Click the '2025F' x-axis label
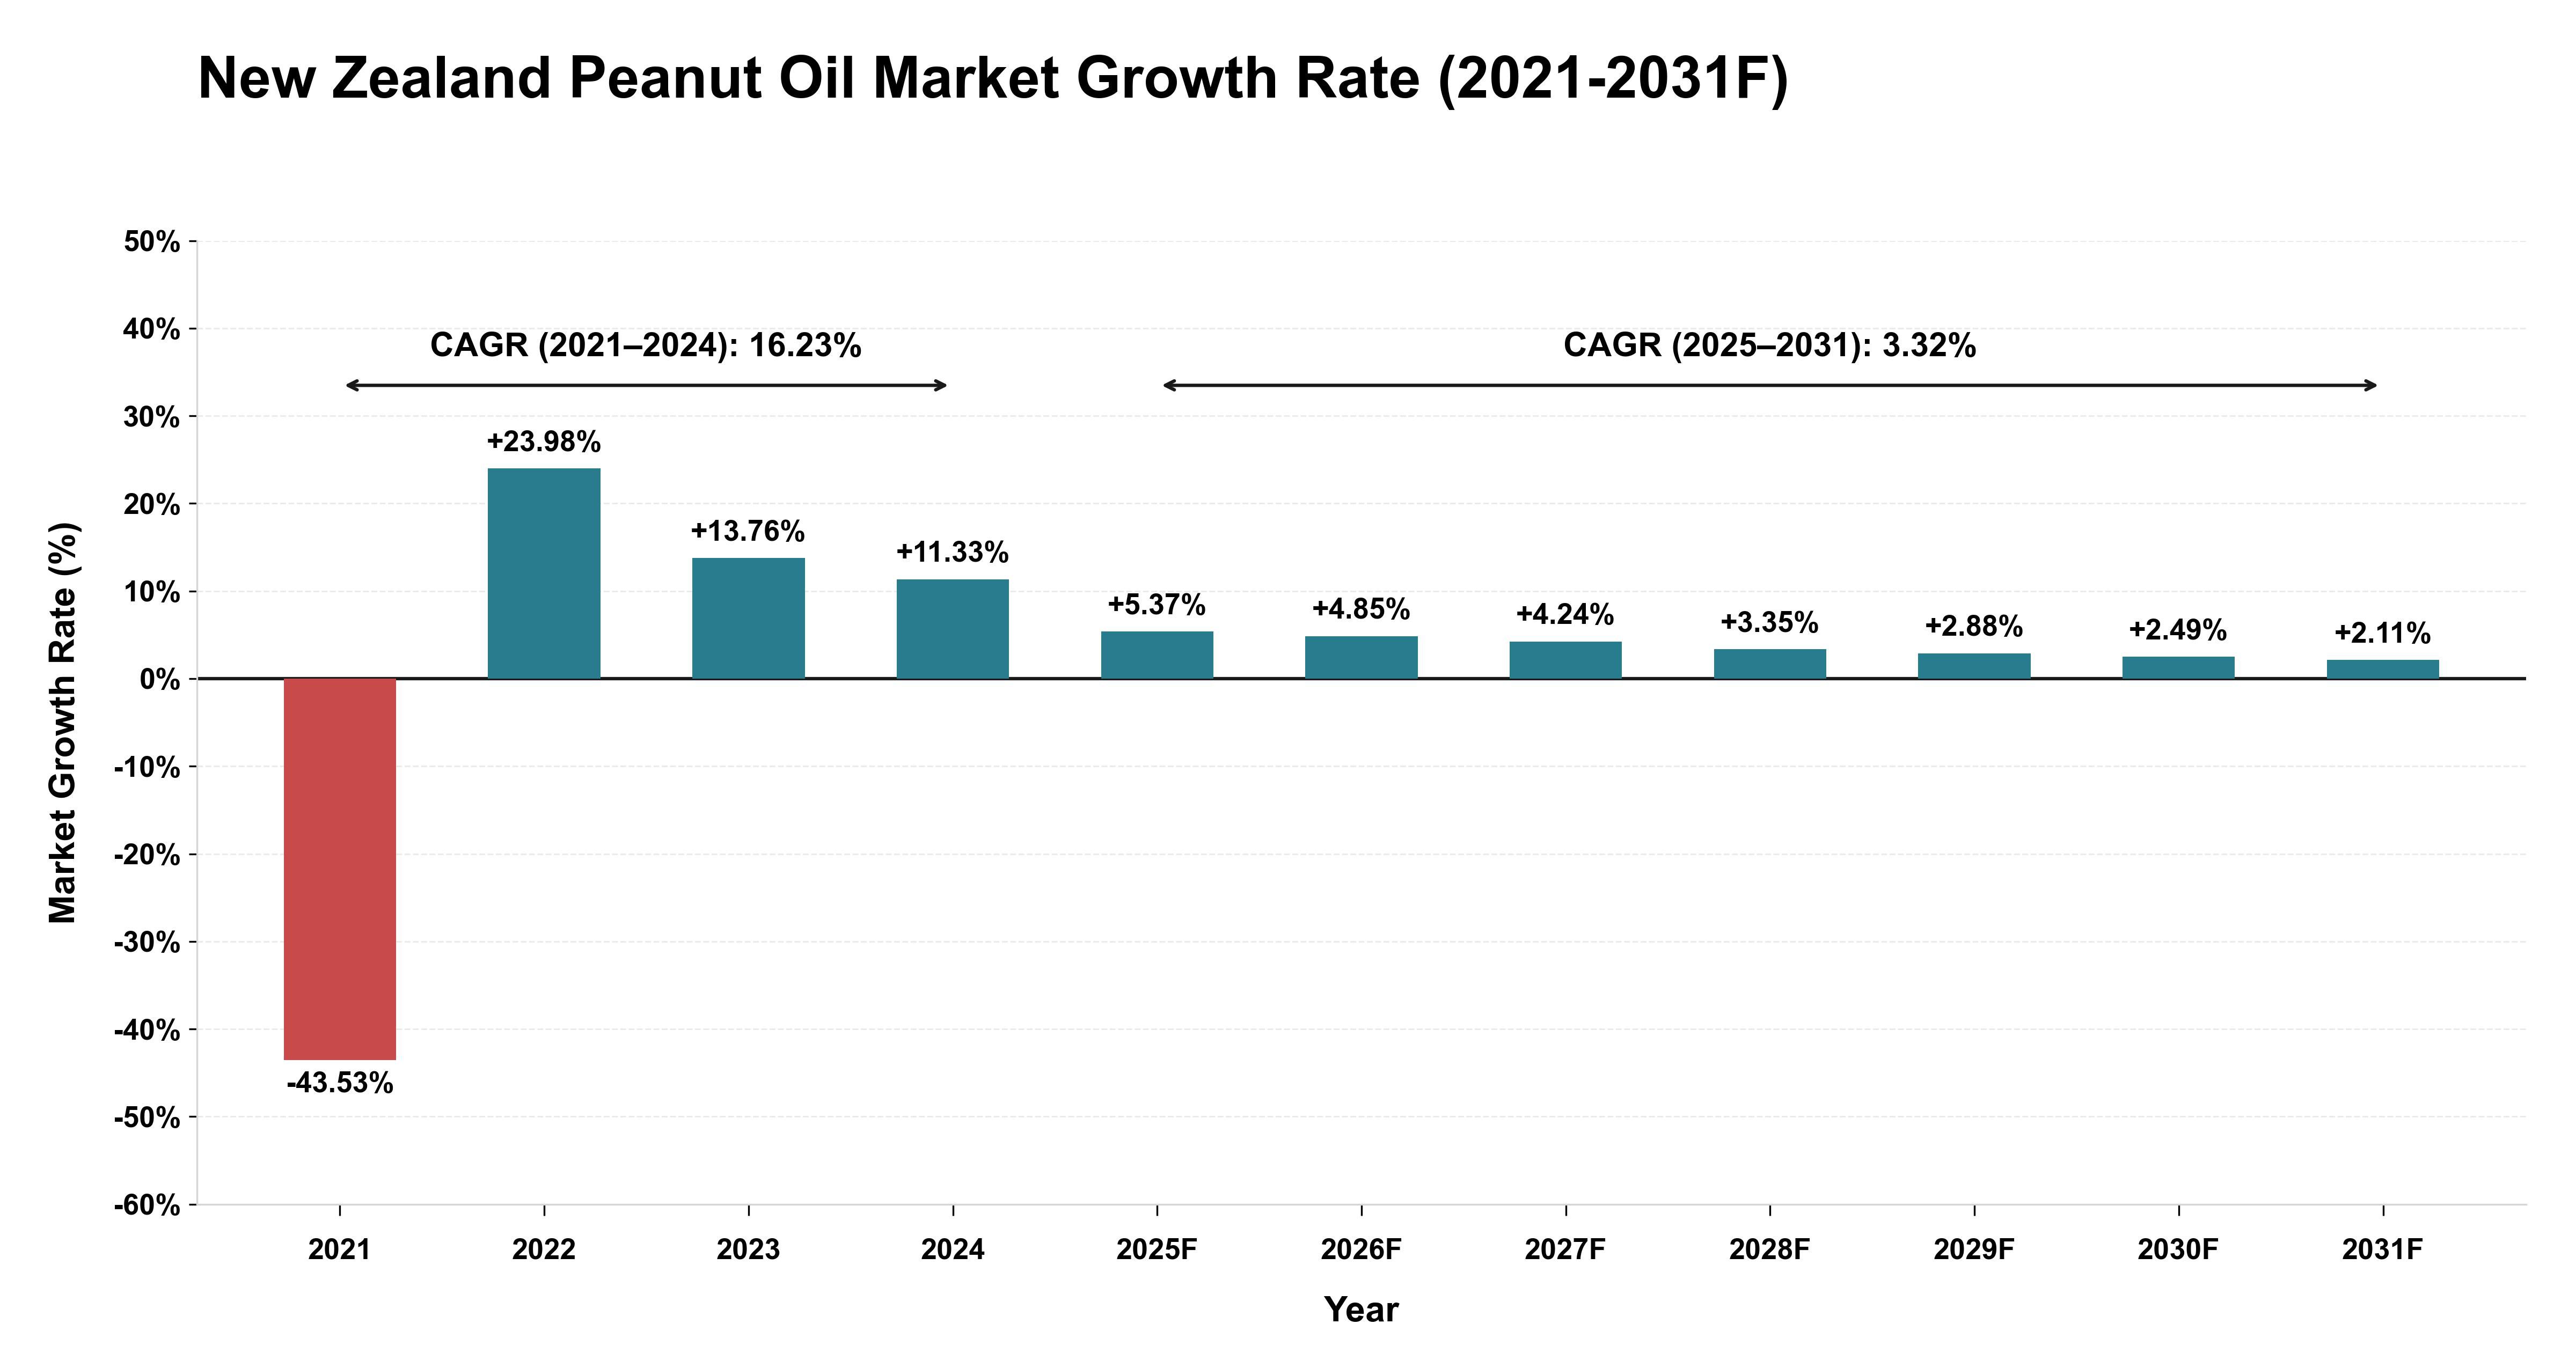 coord(1157,1250)
